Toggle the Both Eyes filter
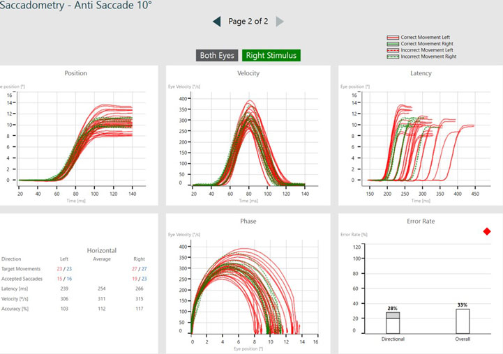Screen dimensions: 503x354 (218, 56)
